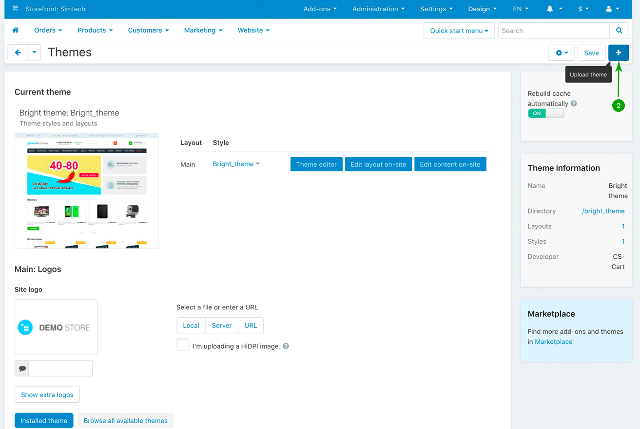Follow the Marketplace link
This screenshot has width=640, height=429.
553,342
